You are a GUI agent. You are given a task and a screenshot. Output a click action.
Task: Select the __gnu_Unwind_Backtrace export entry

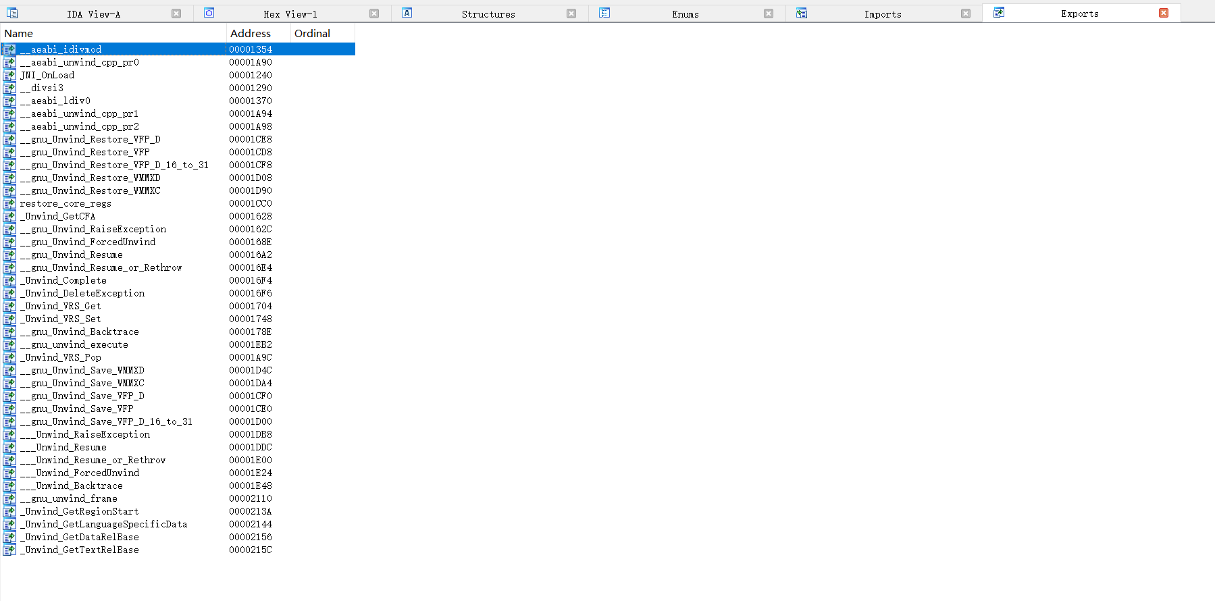point(79,332)
